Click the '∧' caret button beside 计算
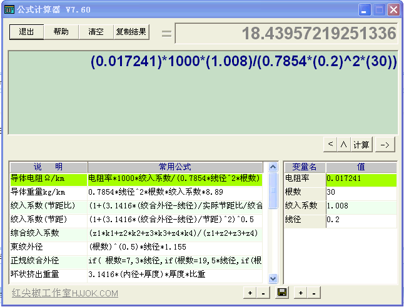 point(343,145)
